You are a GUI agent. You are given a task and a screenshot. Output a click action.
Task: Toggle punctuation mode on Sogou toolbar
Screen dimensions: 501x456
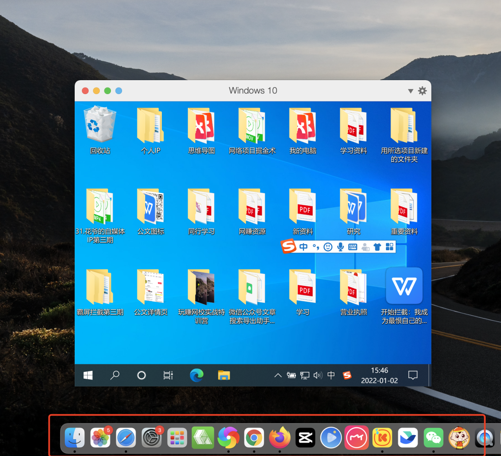click(x=316, y=247)
